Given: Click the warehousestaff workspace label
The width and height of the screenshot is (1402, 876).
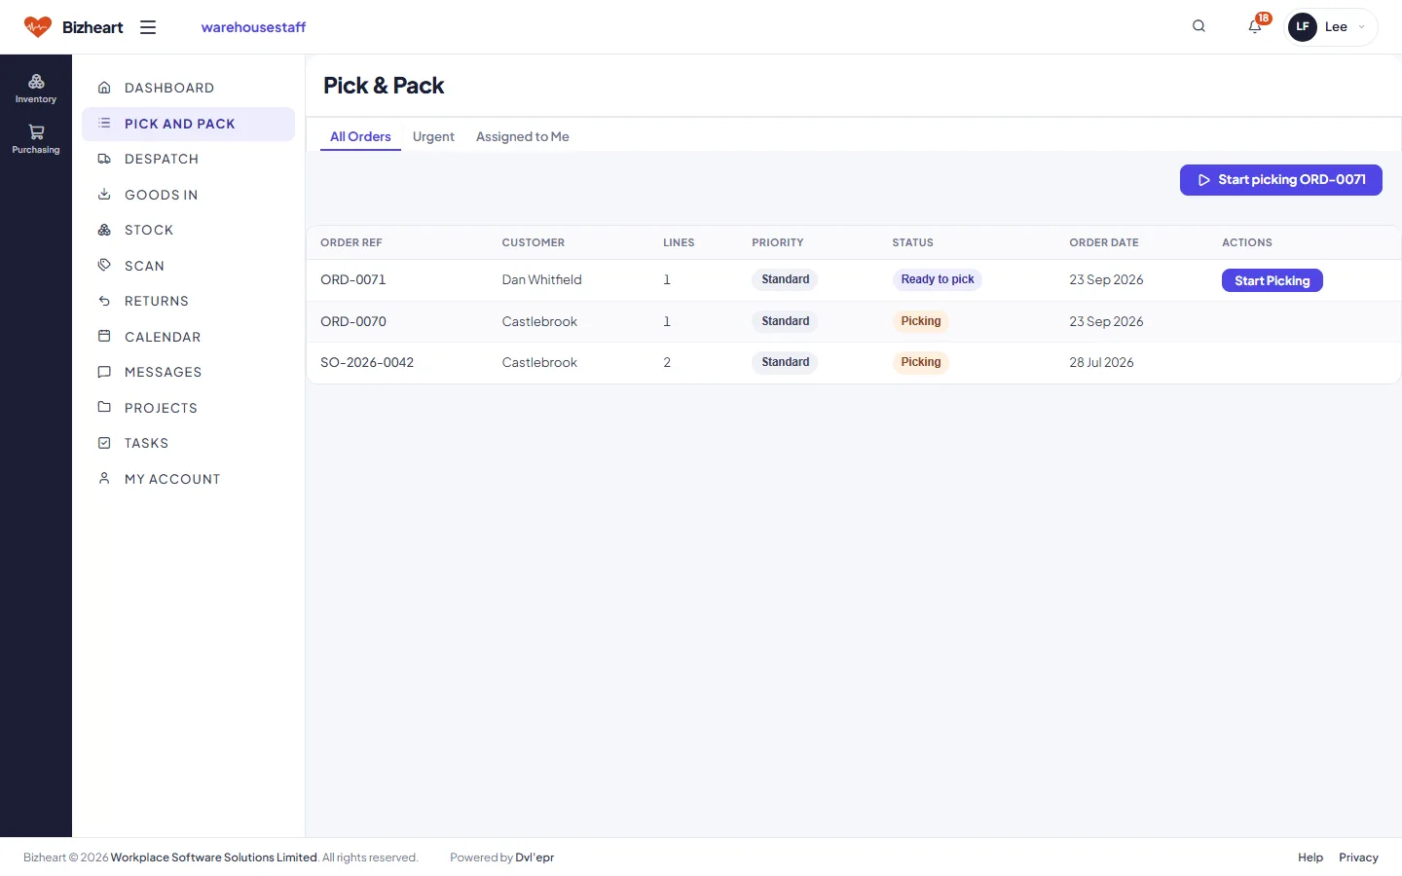Looking at the screenshot, I should [x=253, y=27].
